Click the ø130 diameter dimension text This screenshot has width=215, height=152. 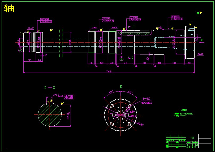[140, 124]
